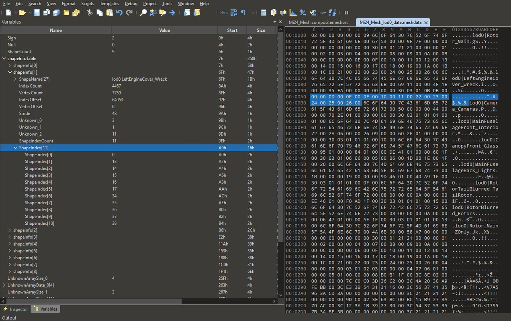The image size is (511, 321).
Task: Collapse the shapeInfoTable node
Action: 4,59
